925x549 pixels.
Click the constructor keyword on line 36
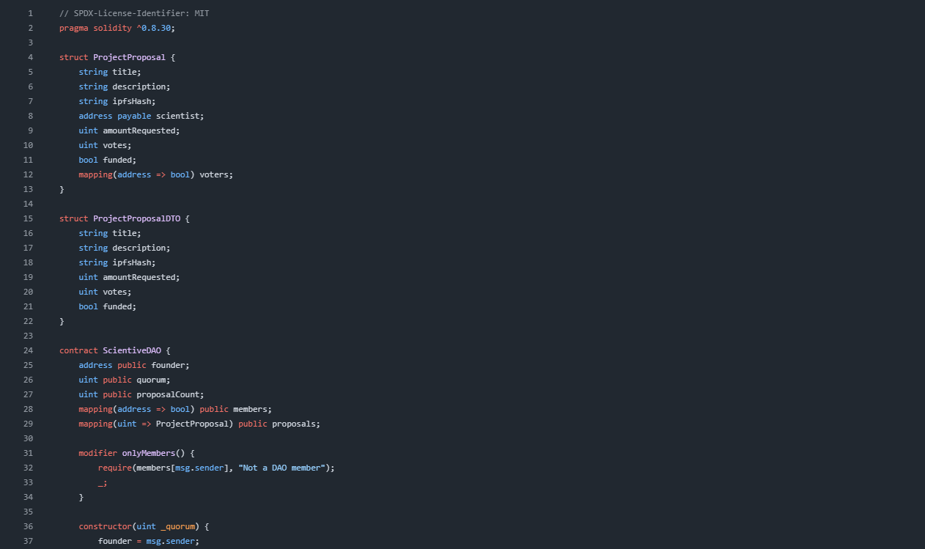[x=105, y=526]
